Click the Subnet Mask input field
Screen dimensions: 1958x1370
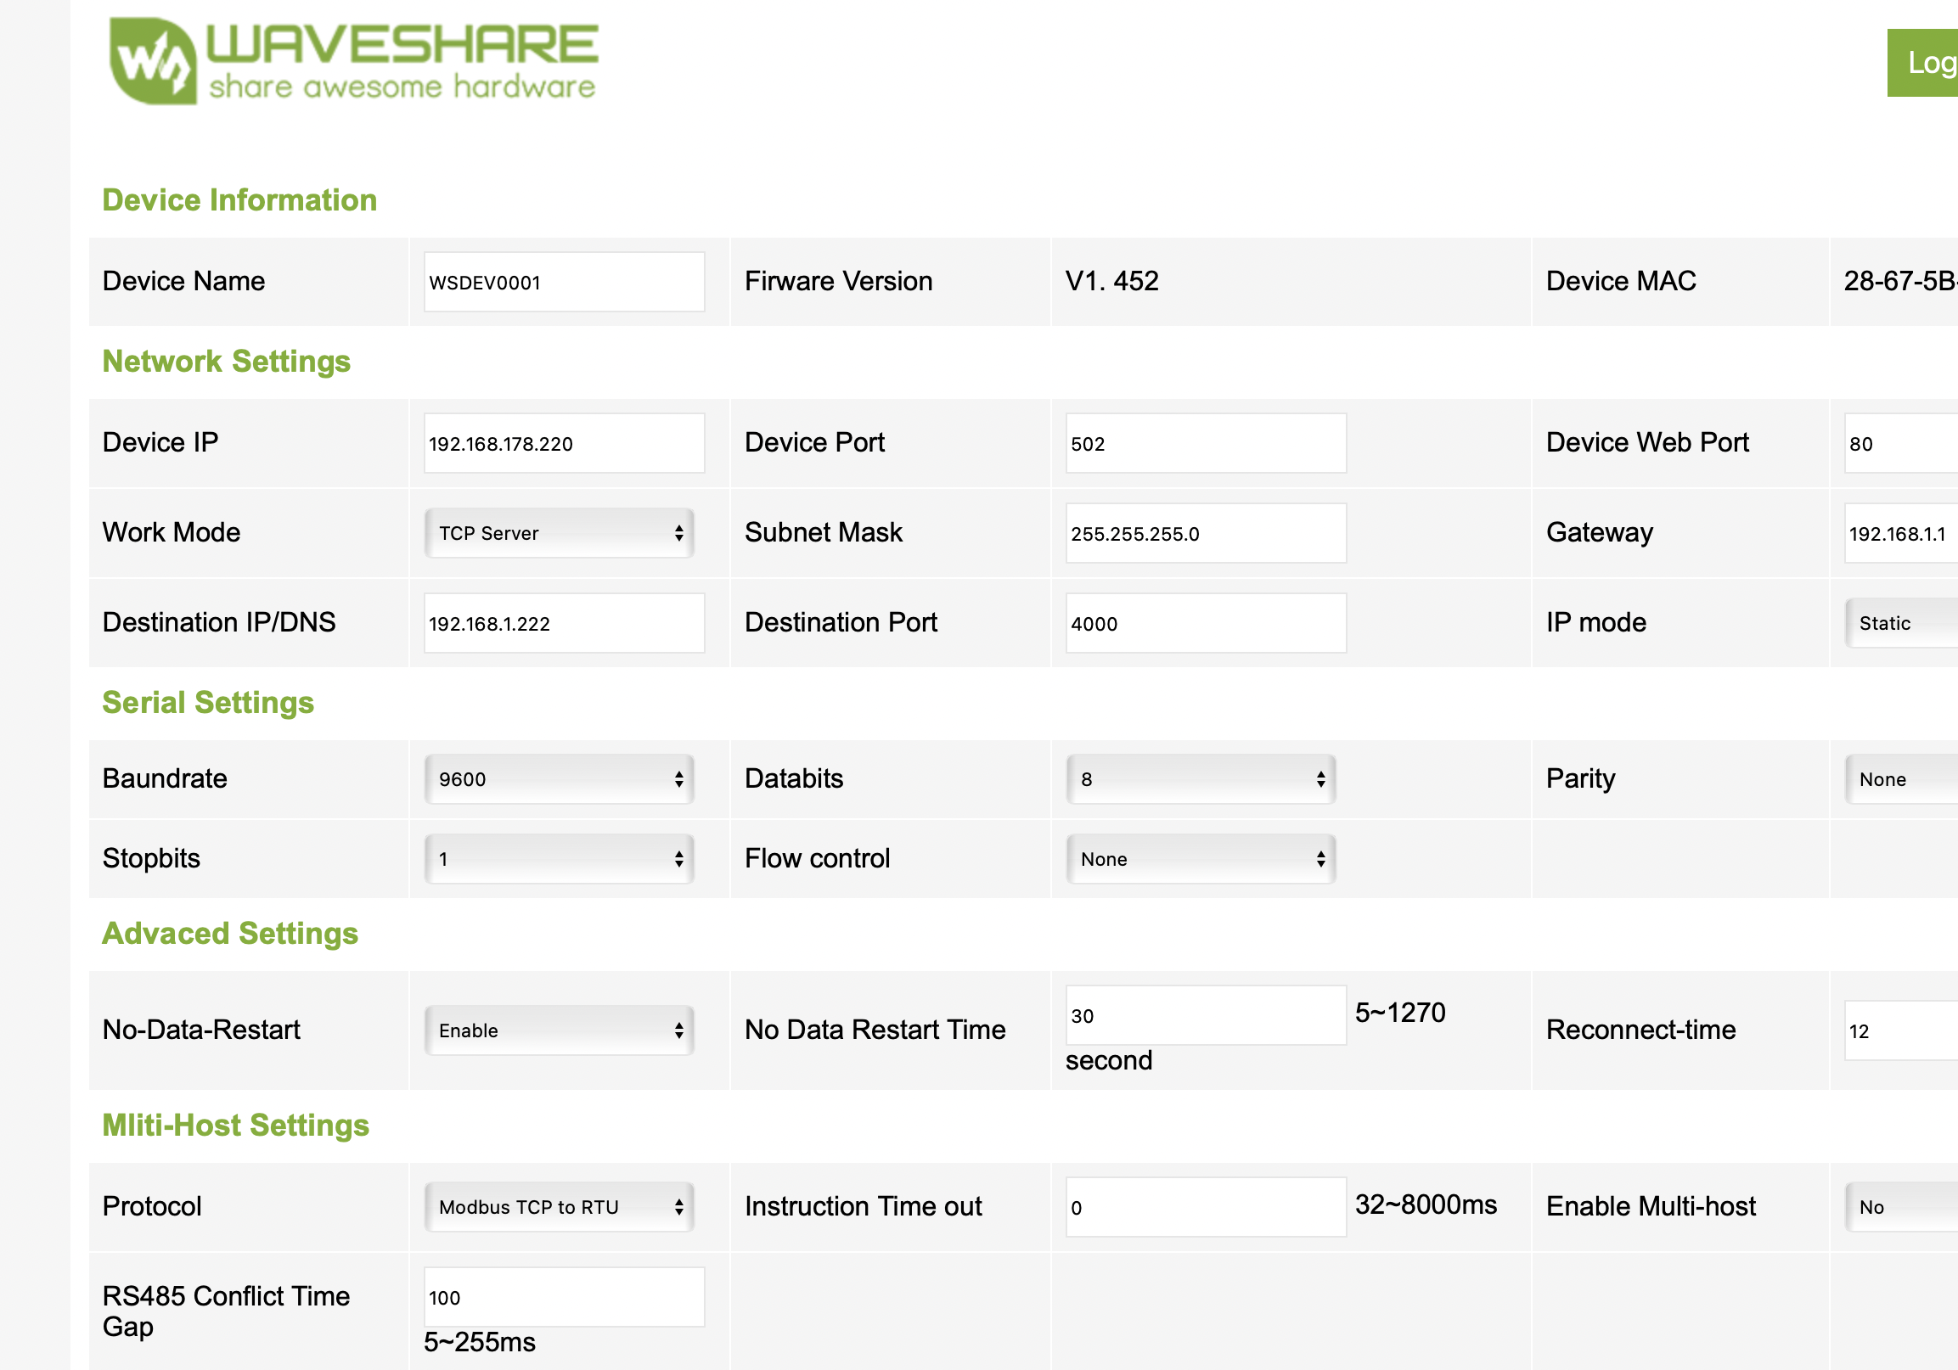pos(1205,534)
